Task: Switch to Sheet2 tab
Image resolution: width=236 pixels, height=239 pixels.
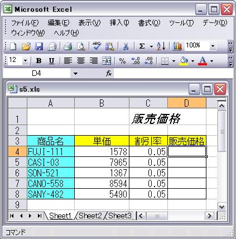Action: point(90,216)
